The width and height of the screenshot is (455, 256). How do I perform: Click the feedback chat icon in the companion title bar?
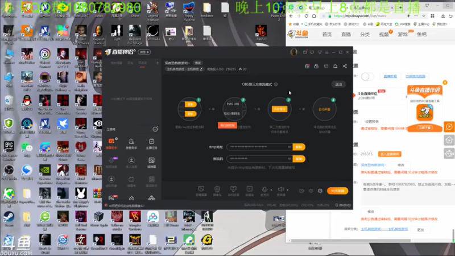pos(312,52)
